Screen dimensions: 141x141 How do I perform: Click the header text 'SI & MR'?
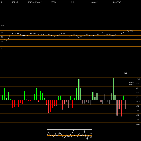[x=15, y=2]
